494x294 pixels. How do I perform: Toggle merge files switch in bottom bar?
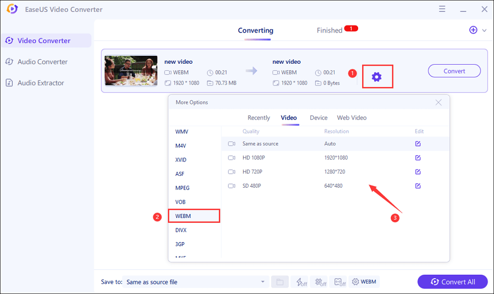(x=339, y=282)
